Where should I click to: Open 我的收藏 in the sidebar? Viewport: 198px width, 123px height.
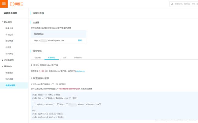pyautogui.click(x=9, y=79)
